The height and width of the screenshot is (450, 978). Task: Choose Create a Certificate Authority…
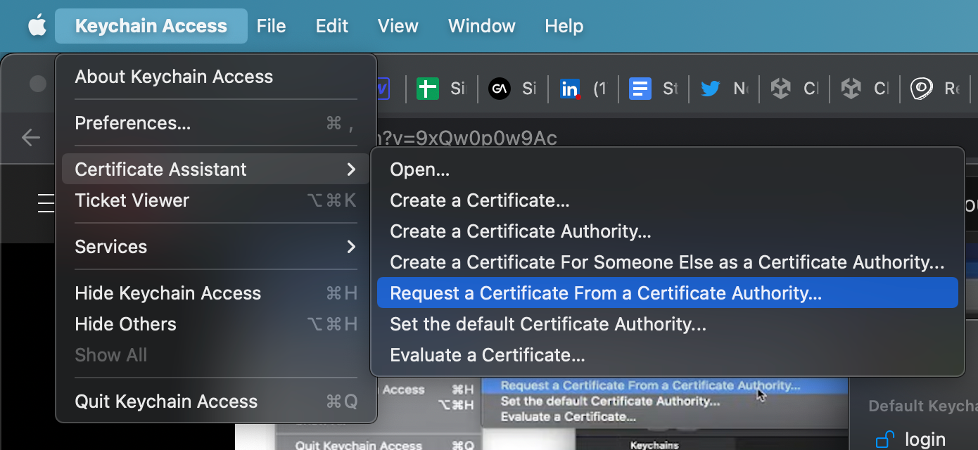pos(668,231)
